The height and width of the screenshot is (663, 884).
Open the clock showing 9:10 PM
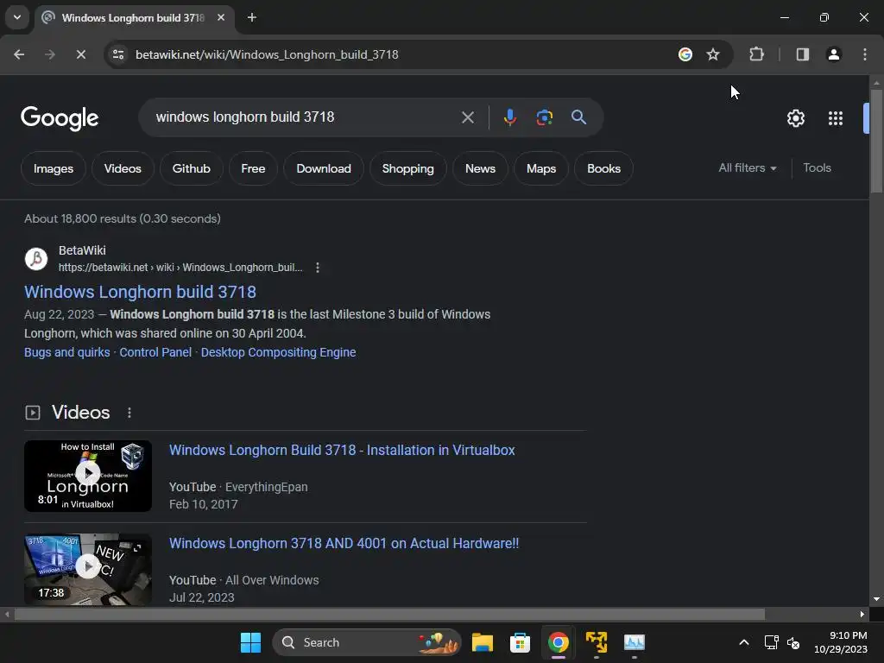coord(841,642)
